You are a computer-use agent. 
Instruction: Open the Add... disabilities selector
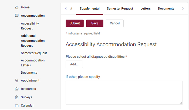click(74, 64)
